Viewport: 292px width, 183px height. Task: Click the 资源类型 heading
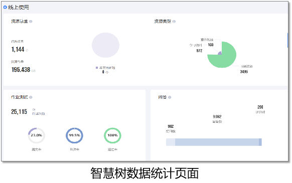click(163, 22)
